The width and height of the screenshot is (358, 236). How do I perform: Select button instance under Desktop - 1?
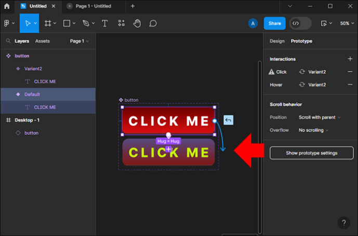[48, 133]
